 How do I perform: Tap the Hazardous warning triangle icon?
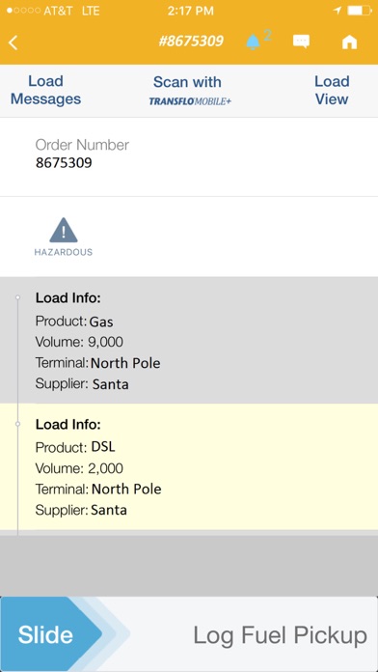(64, 231)
